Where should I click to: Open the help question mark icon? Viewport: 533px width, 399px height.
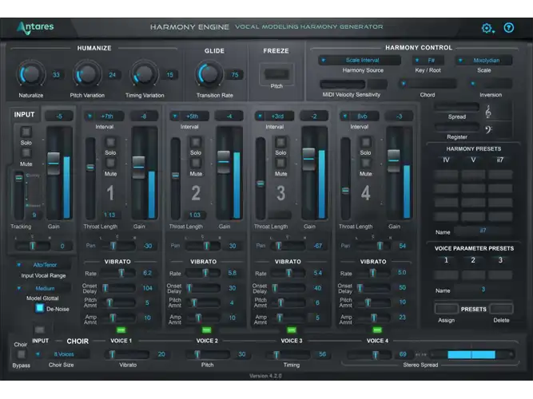pyautogui.click(x=508, y=28)
